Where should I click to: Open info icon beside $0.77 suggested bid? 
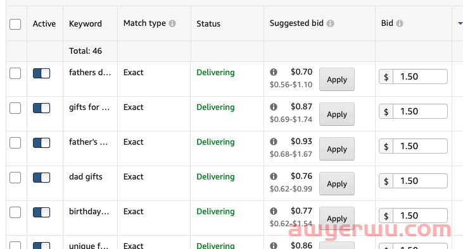click(274, 211)
